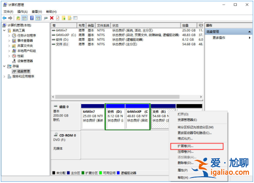The width and height of the screenshot is (254, 183).
Task: Select 磁盘管理 in the tree
Action: (24, 71)
